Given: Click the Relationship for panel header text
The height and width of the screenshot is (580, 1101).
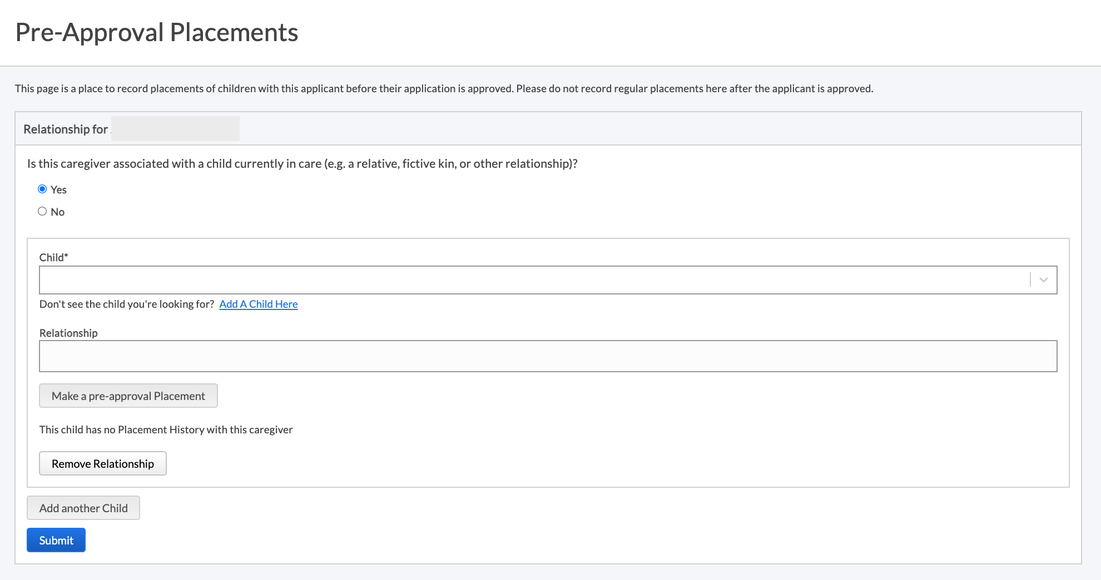Looking at the screenshot, I should 66,129.
